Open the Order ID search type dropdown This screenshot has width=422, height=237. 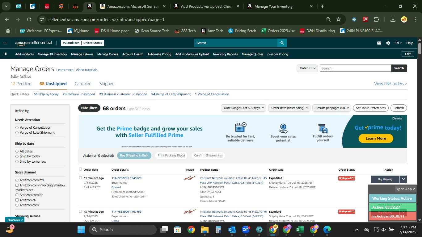pos(307,68)
